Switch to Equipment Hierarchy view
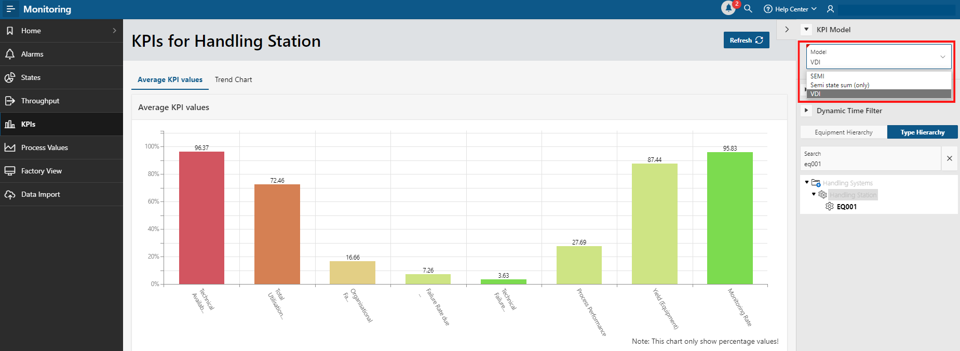Screen dimensions: 960x351 [843, 132]
